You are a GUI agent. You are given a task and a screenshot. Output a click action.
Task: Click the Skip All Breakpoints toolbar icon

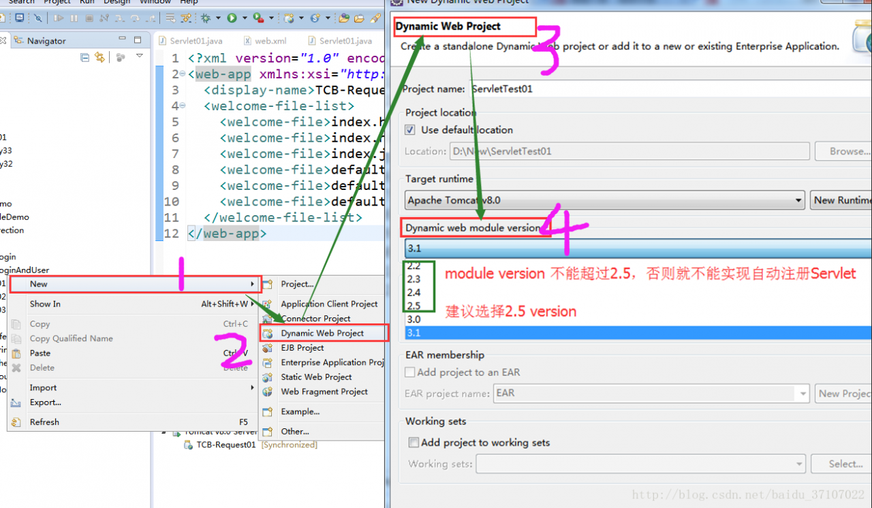coord(38,18)
